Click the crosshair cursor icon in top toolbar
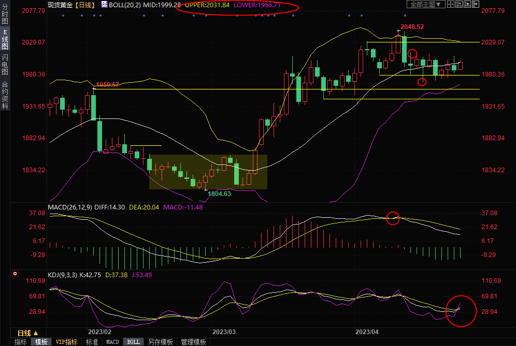Viewport: 516px width, 346px height. [x=451, y=4]
